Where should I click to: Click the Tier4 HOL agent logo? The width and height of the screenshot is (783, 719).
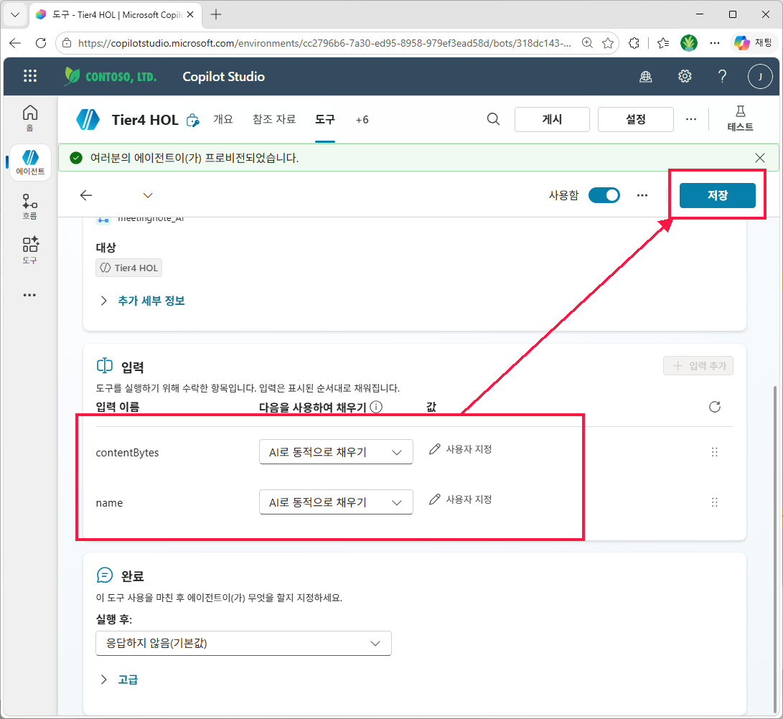[88, 119]
